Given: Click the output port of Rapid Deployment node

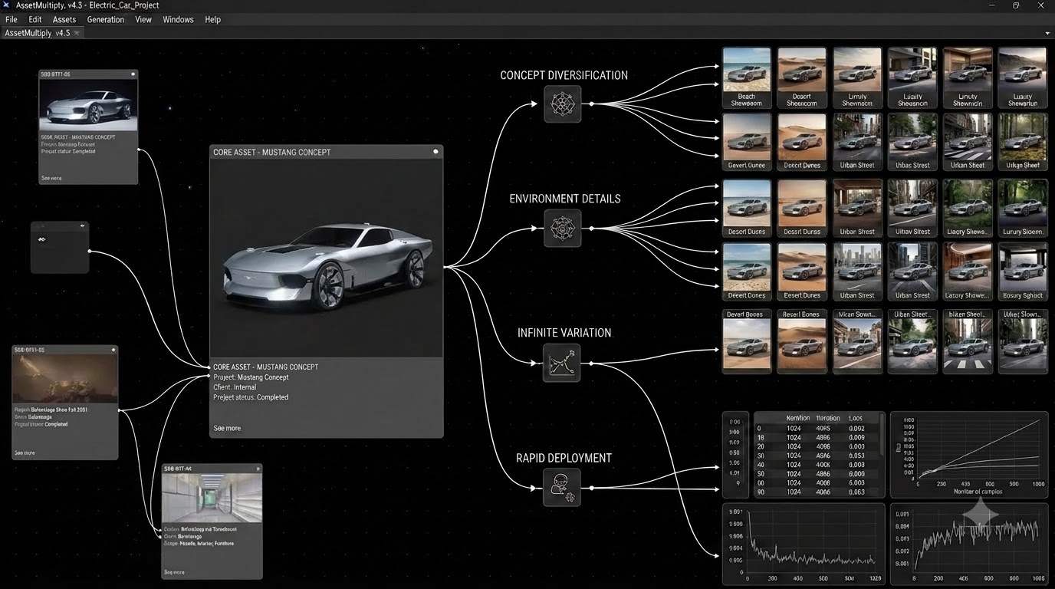Looking at the screenshot, I should (x=591, y=488).
